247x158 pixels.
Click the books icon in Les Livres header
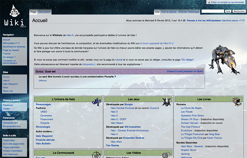click(237, 102)
